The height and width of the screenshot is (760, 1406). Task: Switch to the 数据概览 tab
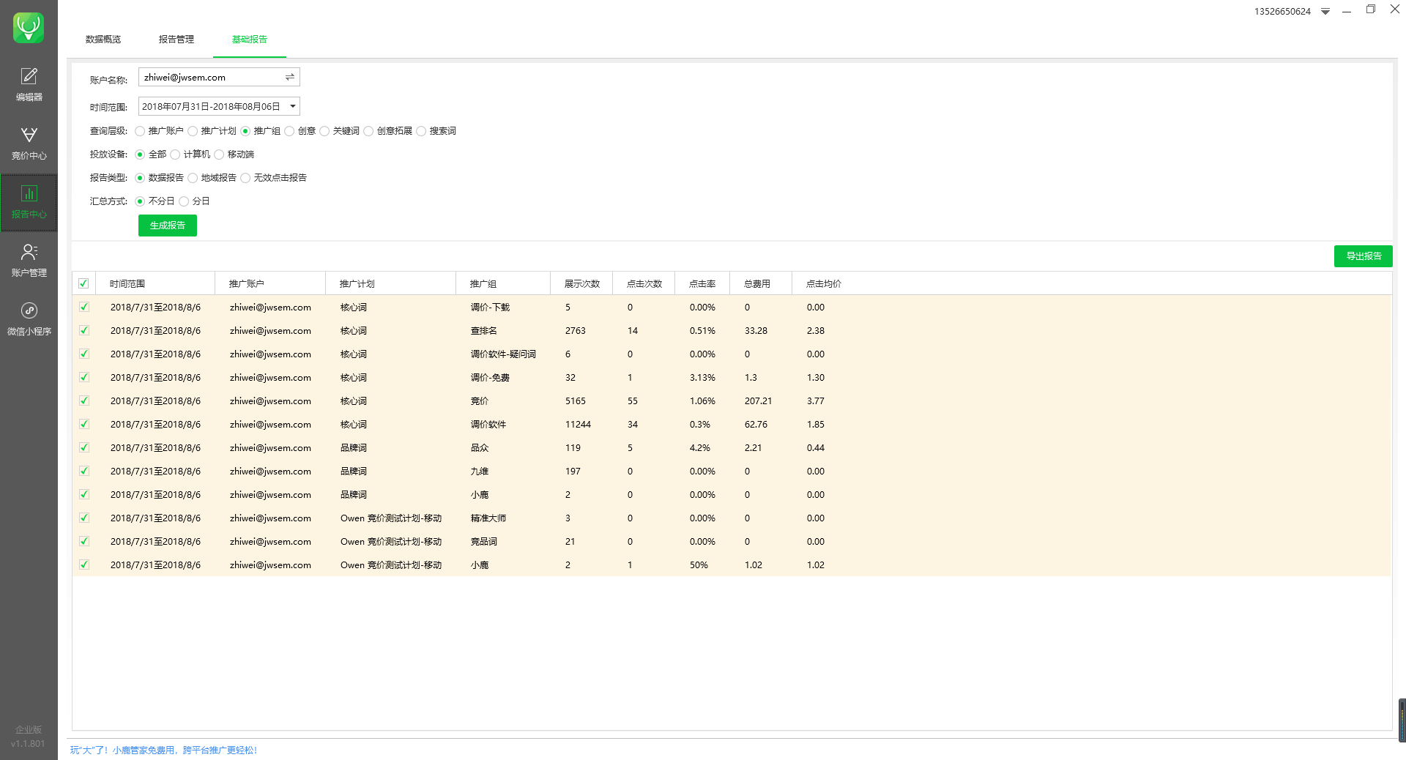coord(103,40)
